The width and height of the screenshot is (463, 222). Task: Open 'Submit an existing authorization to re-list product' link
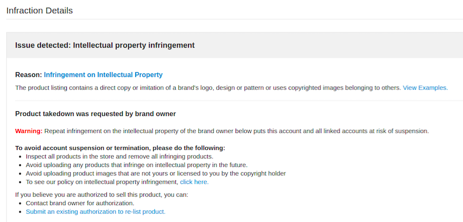(x=95, y=211)
